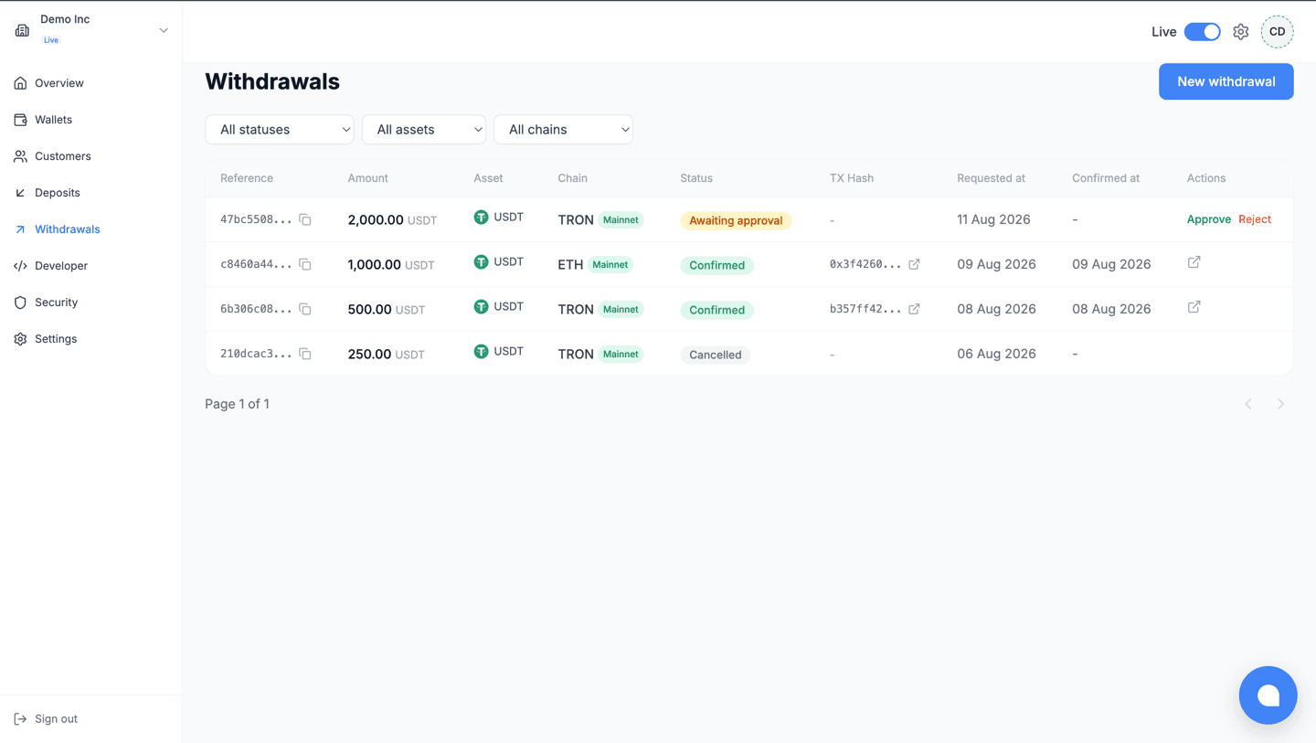Screen dimensions: 1316x743
Task: Click the Customers people icon
Action: 20,156
